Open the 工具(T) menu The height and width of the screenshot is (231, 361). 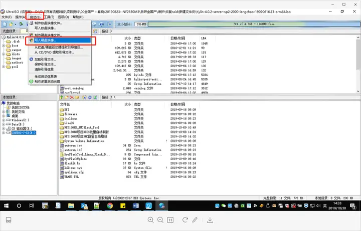point(49,17)
